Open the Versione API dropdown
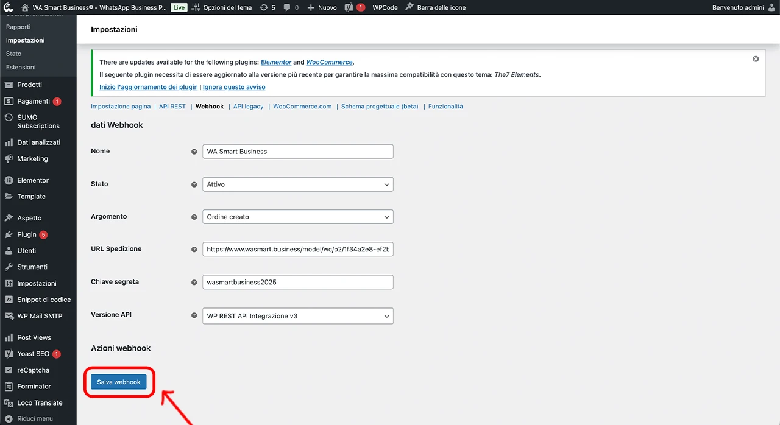The width and height of the screenshot is (780, 425). (297, 316)
